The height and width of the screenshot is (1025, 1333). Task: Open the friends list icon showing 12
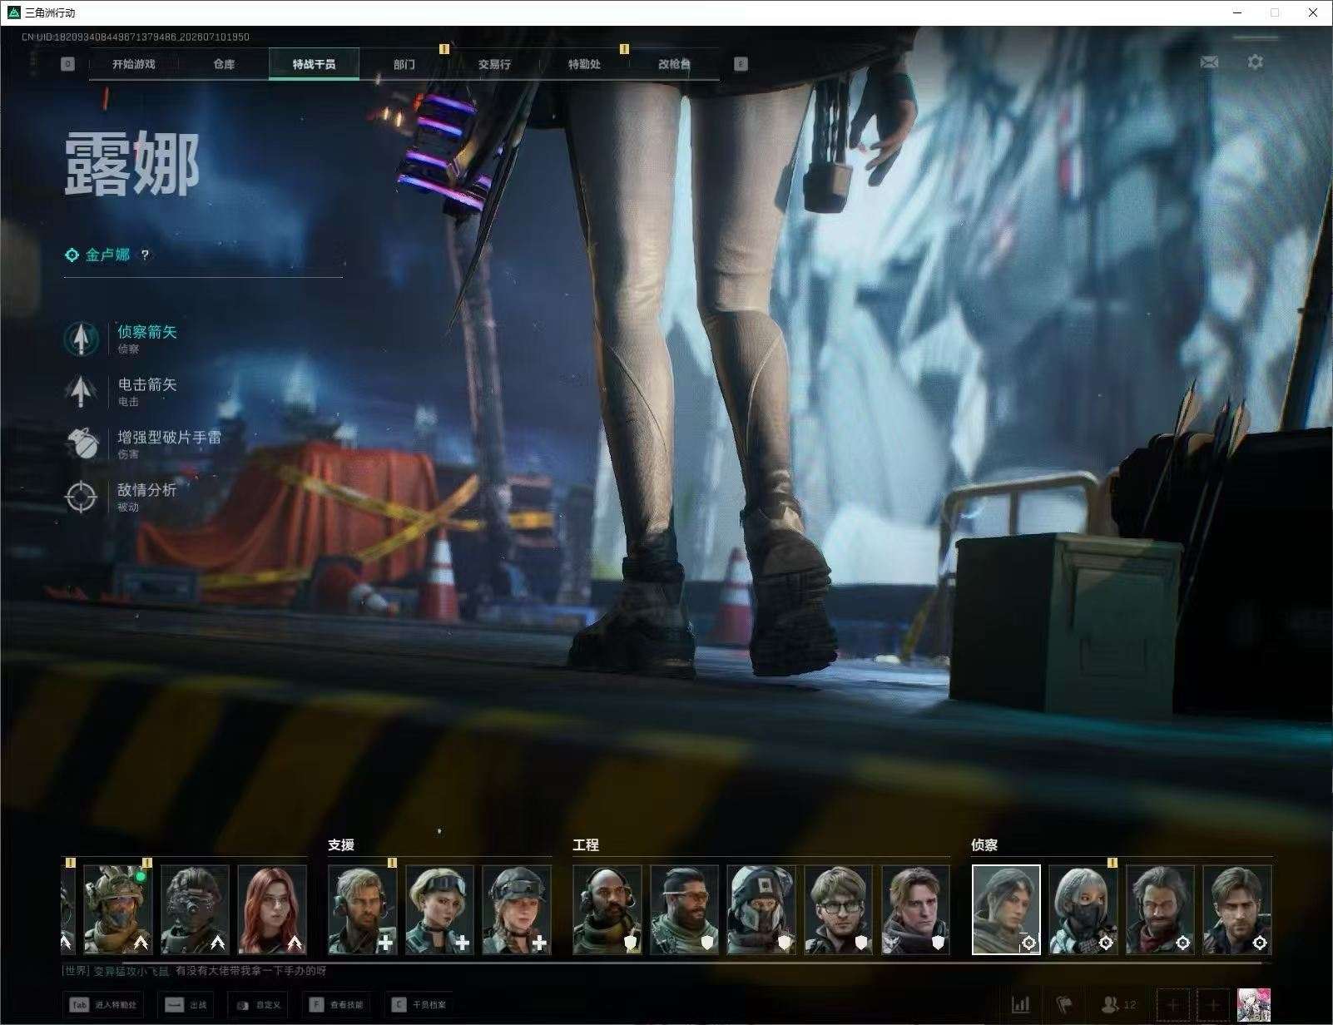(x=1118, y=1004)
